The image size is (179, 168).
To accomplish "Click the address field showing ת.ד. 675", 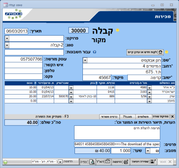I will click(122, 72).
